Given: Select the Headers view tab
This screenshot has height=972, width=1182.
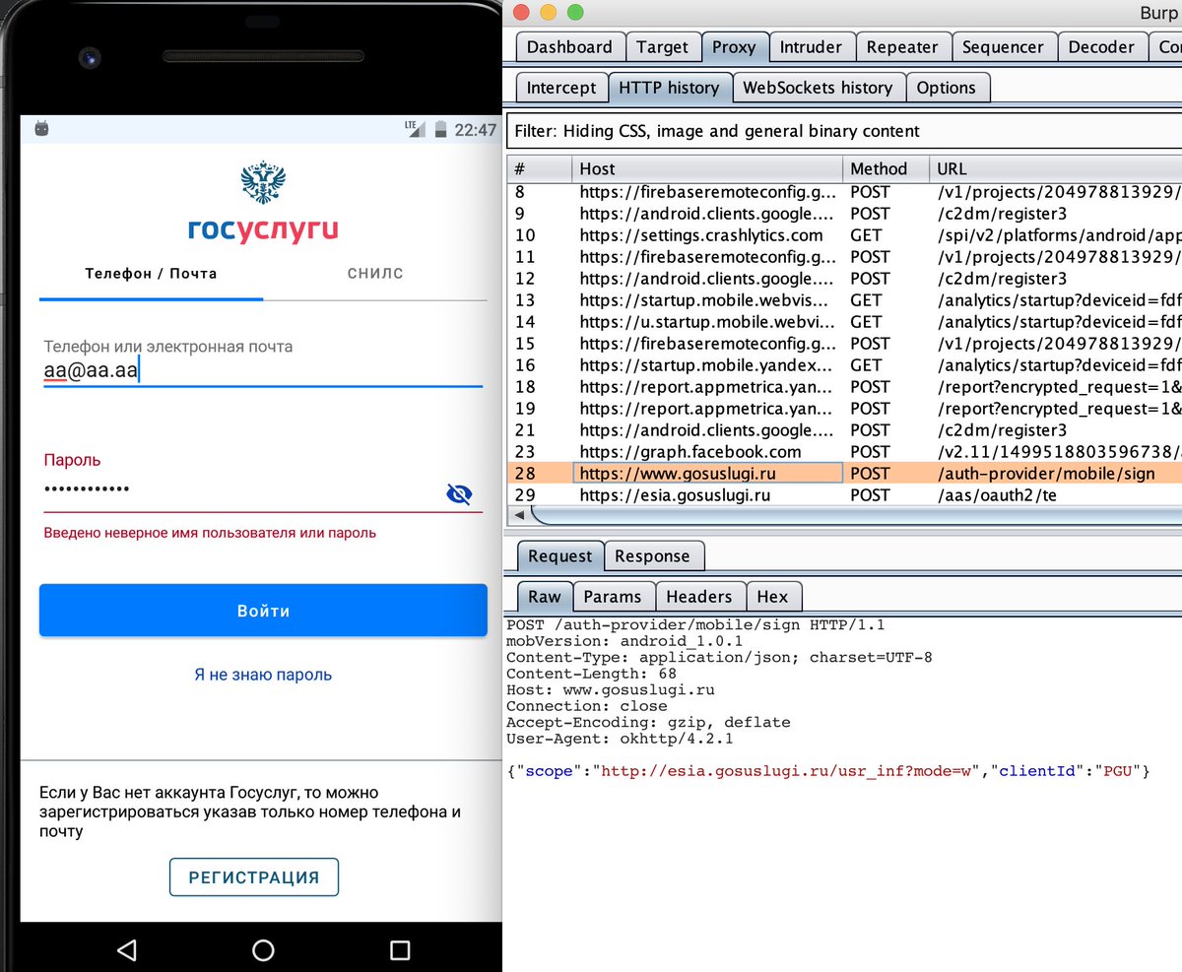Looking at the screenshot, I should [698, 597].
